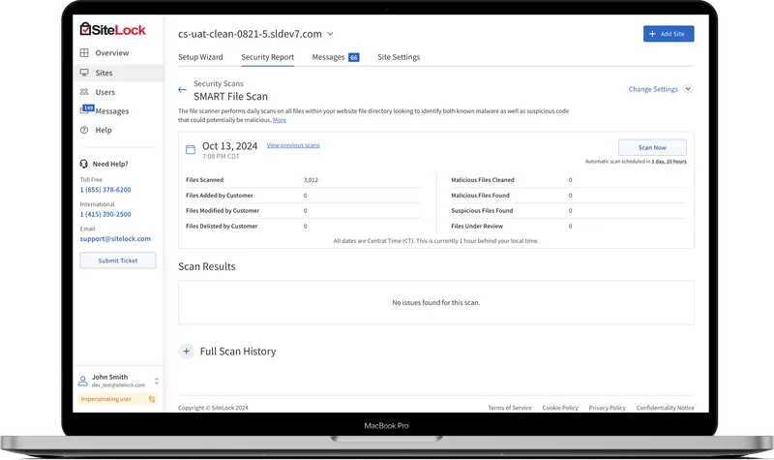
Task: Click the plus icon beside Full Scan History
Action: 186,352
